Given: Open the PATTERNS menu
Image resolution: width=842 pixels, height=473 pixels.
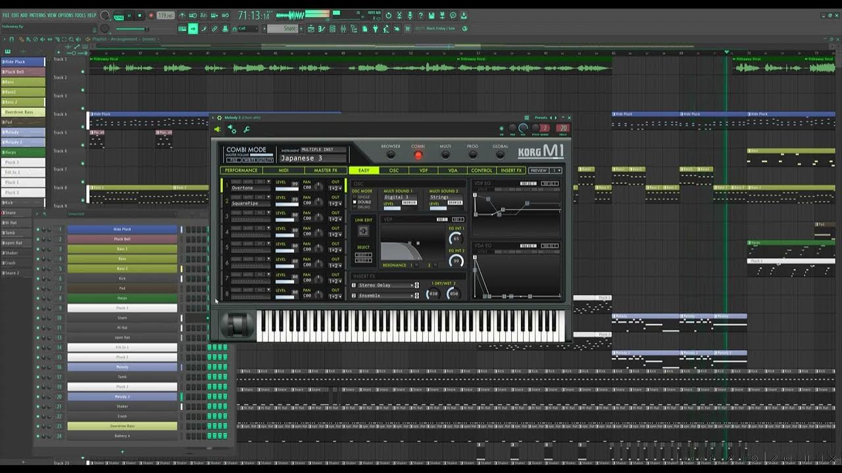Looking at the screenshot, I should pyautogui.click(x=37, y=15).
